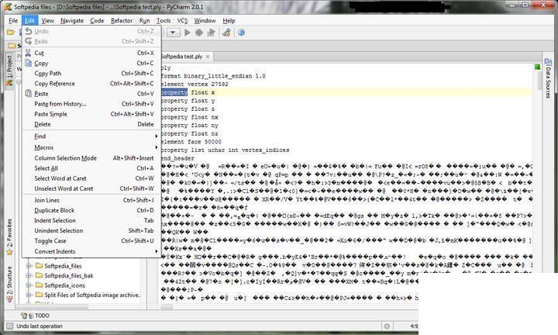The width and height of the screenshot is (558, 335).
Task: Open the Navigate menu
Action: point(72,21)
